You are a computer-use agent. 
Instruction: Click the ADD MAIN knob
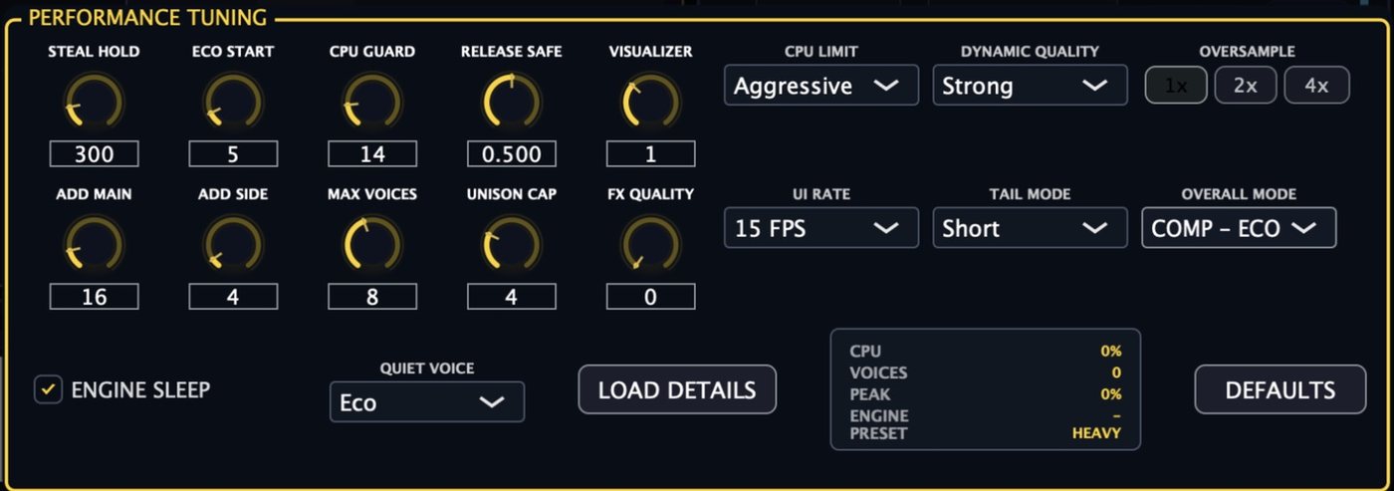(x=94, y=245)
